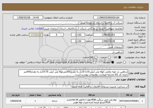
Task: Click the announcement date field 1399/05/08 - 14:40
Action: pos(28,18)
